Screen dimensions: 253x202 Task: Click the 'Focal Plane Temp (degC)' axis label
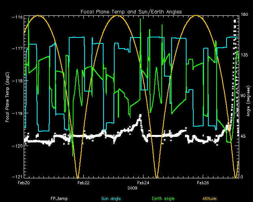point(8,97)
